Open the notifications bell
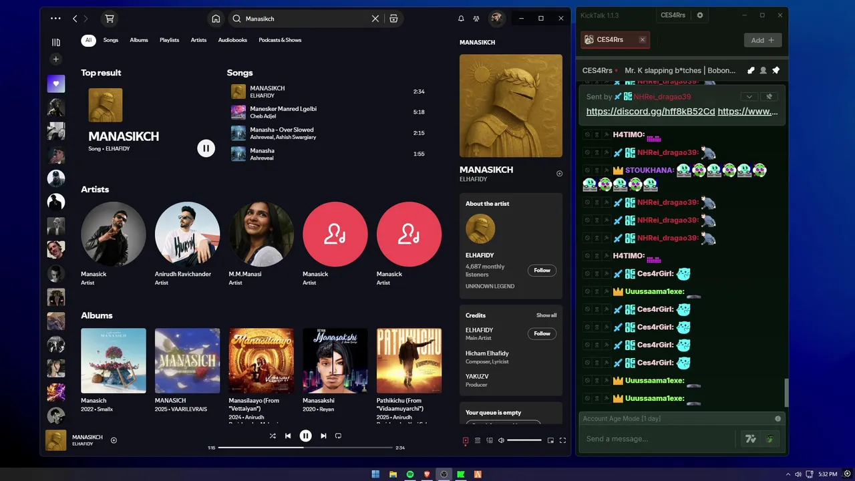This screenshot has height=481, width=855. [461, 19]
